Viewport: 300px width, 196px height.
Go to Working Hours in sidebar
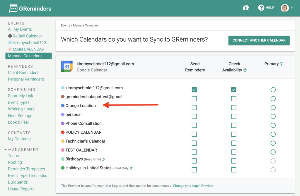pos(21,109)
